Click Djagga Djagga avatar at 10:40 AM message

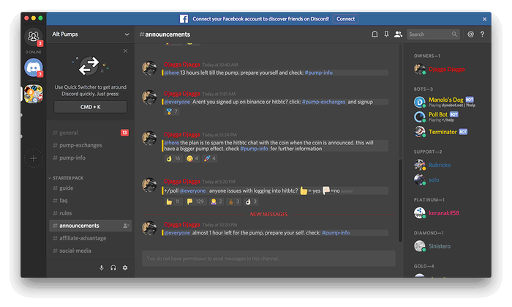point(149,68)
